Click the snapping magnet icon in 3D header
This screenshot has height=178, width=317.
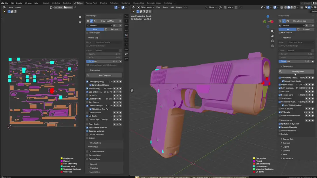(x=225, y=7)
